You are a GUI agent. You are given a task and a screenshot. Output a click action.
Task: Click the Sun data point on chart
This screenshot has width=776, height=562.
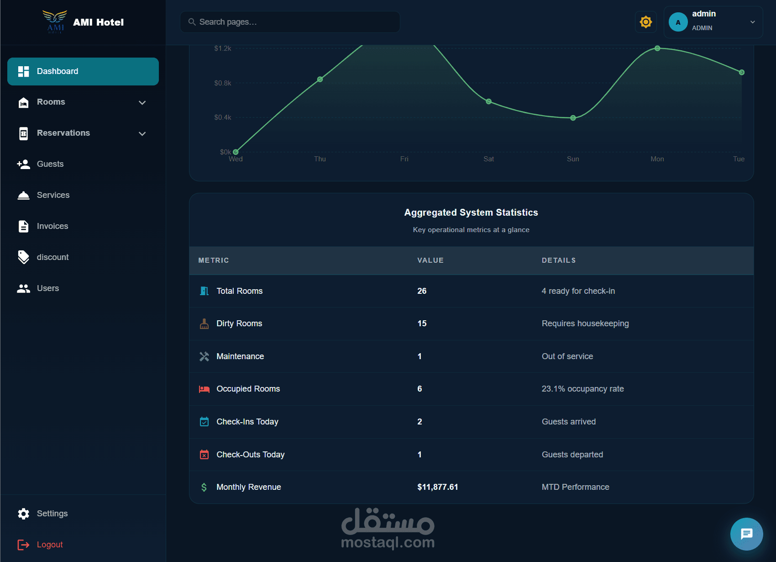[x=573, y=118]
